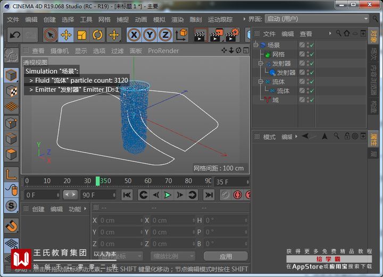Render to Picture Viewer icon

click(216, 35)
